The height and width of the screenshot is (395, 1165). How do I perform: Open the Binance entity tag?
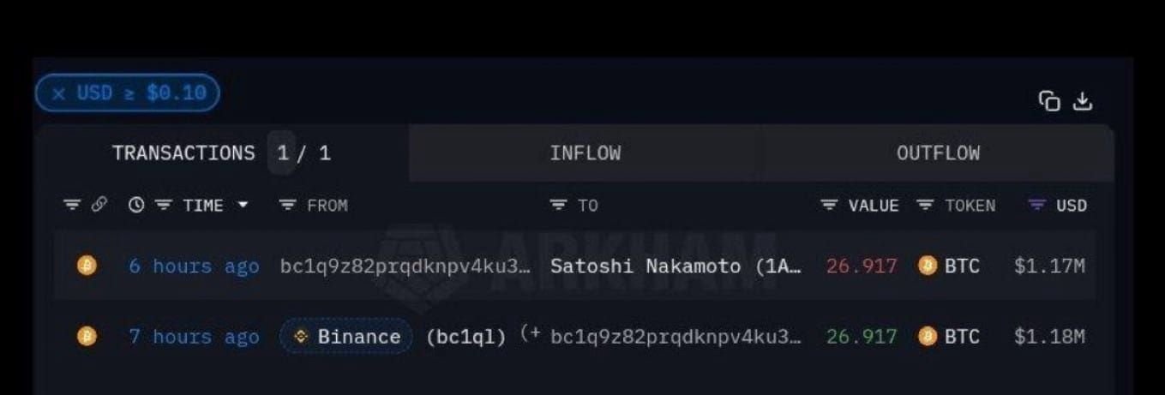pyautogui.click(x=346, y=337)
